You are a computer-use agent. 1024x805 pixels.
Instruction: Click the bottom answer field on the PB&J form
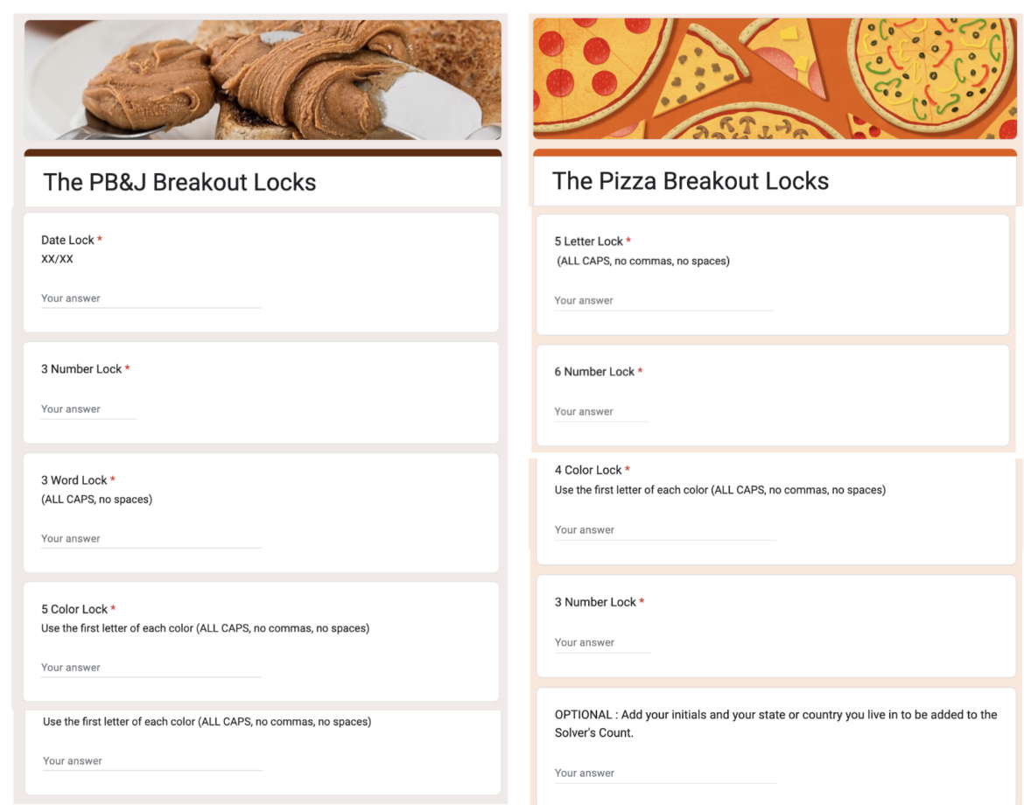(x=149, y=760)
